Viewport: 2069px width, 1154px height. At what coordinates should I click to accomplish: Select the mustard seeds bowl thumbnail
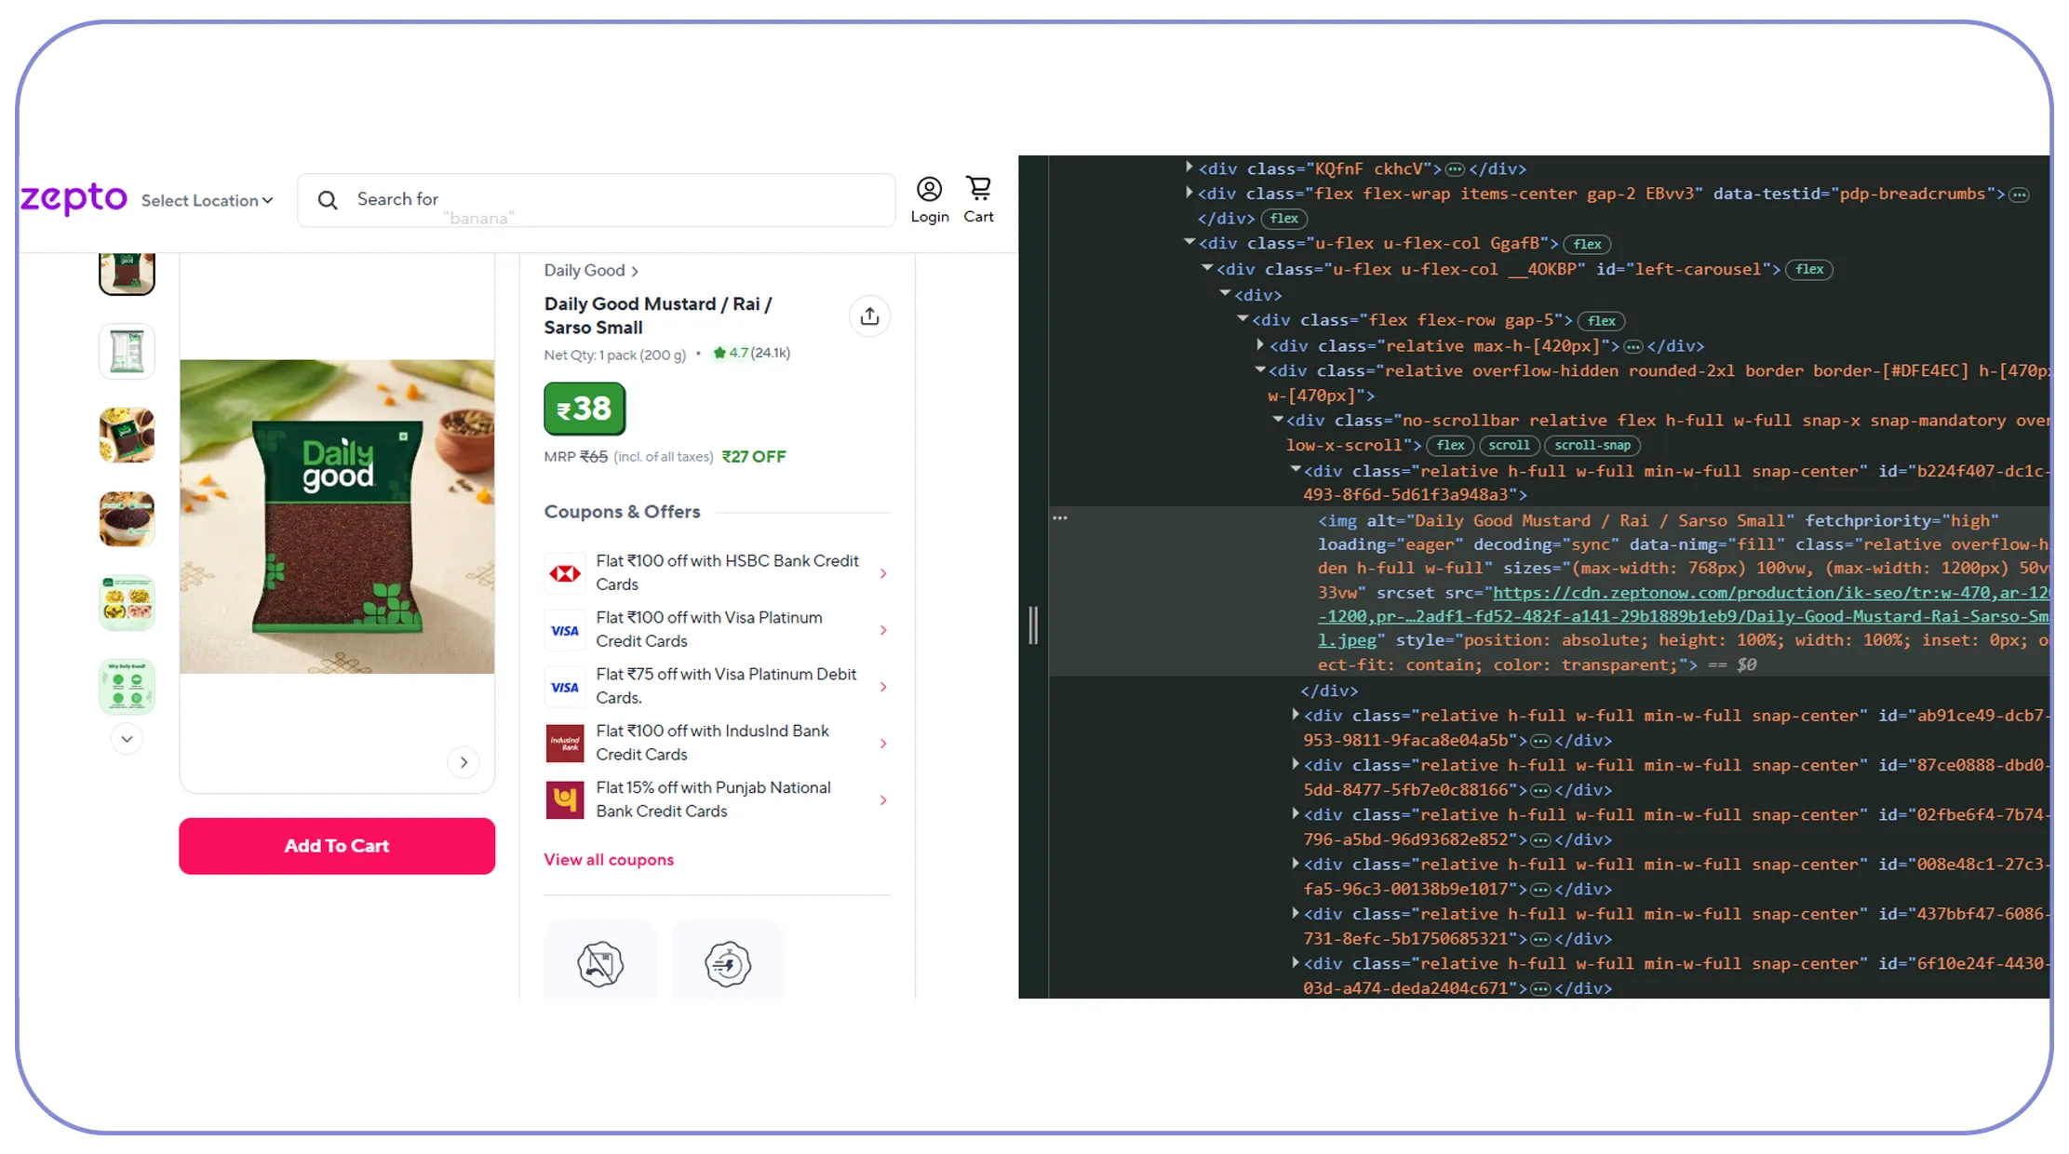pos(128,518)
